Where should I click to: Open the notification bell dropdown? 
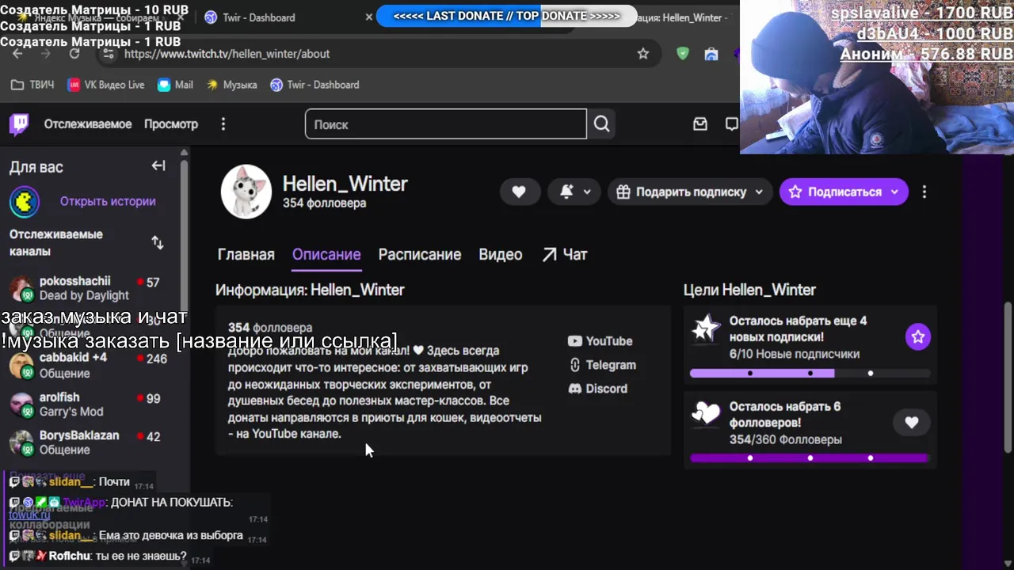click(x=576, y=192)
